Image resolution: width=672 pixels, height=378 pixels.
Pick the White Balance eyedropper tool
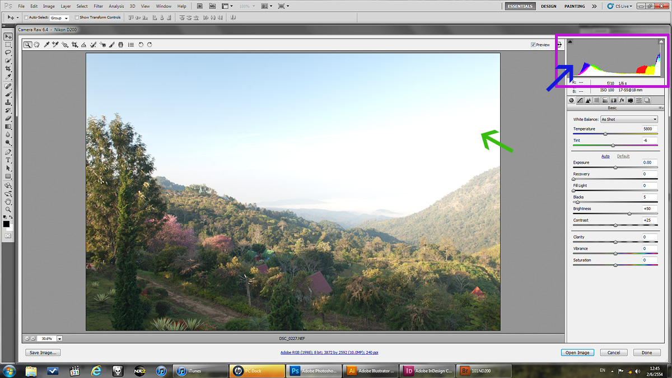(46, 45)
